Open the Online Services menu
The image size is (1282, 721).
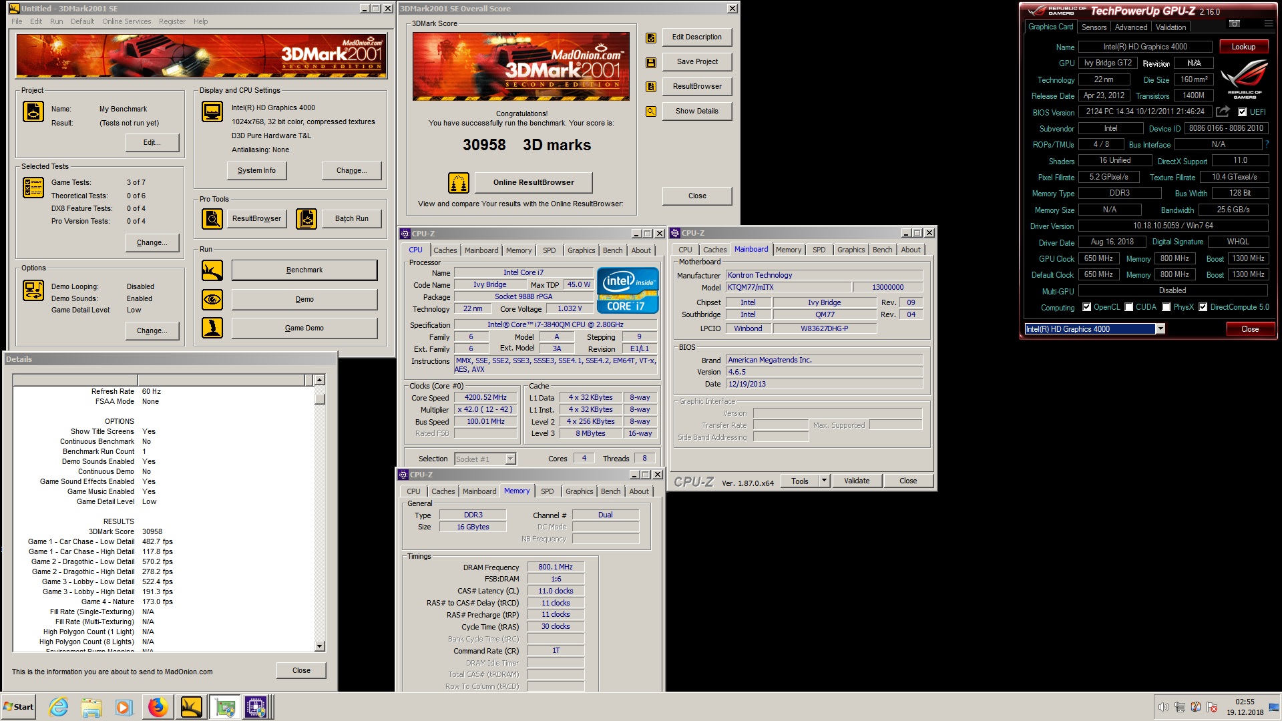(126, 21)
